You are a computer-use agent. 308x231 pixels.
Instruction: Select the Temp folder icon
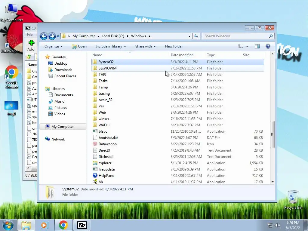(x=95, y=87)
